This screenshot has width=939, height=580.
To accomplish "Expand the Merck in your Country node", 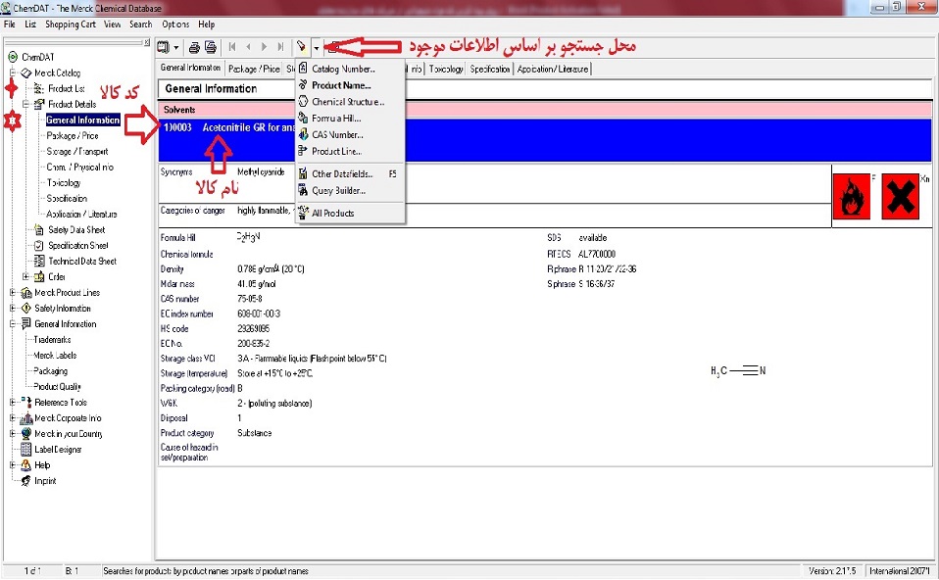I will (x=13, y=434).
